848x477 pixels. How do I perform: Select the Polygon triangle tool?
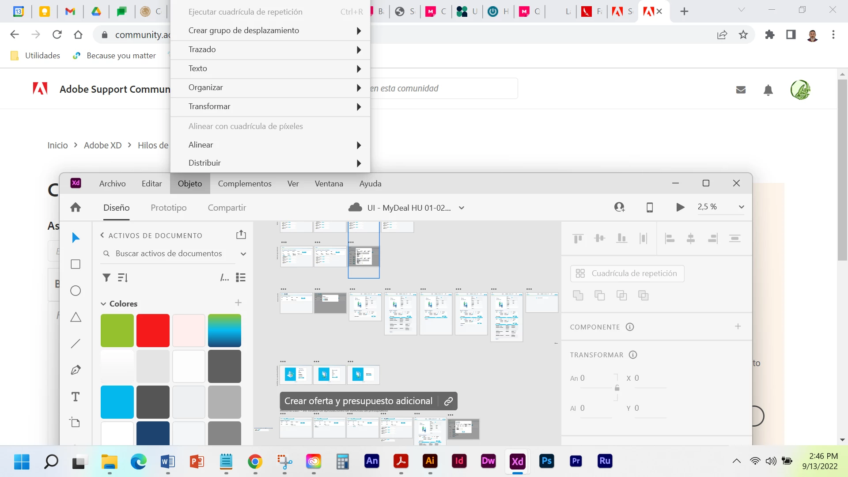point(76,317)
